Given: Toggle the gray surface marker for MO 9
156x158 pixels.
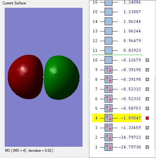Looking at the screenshot, I should [147, 70].
